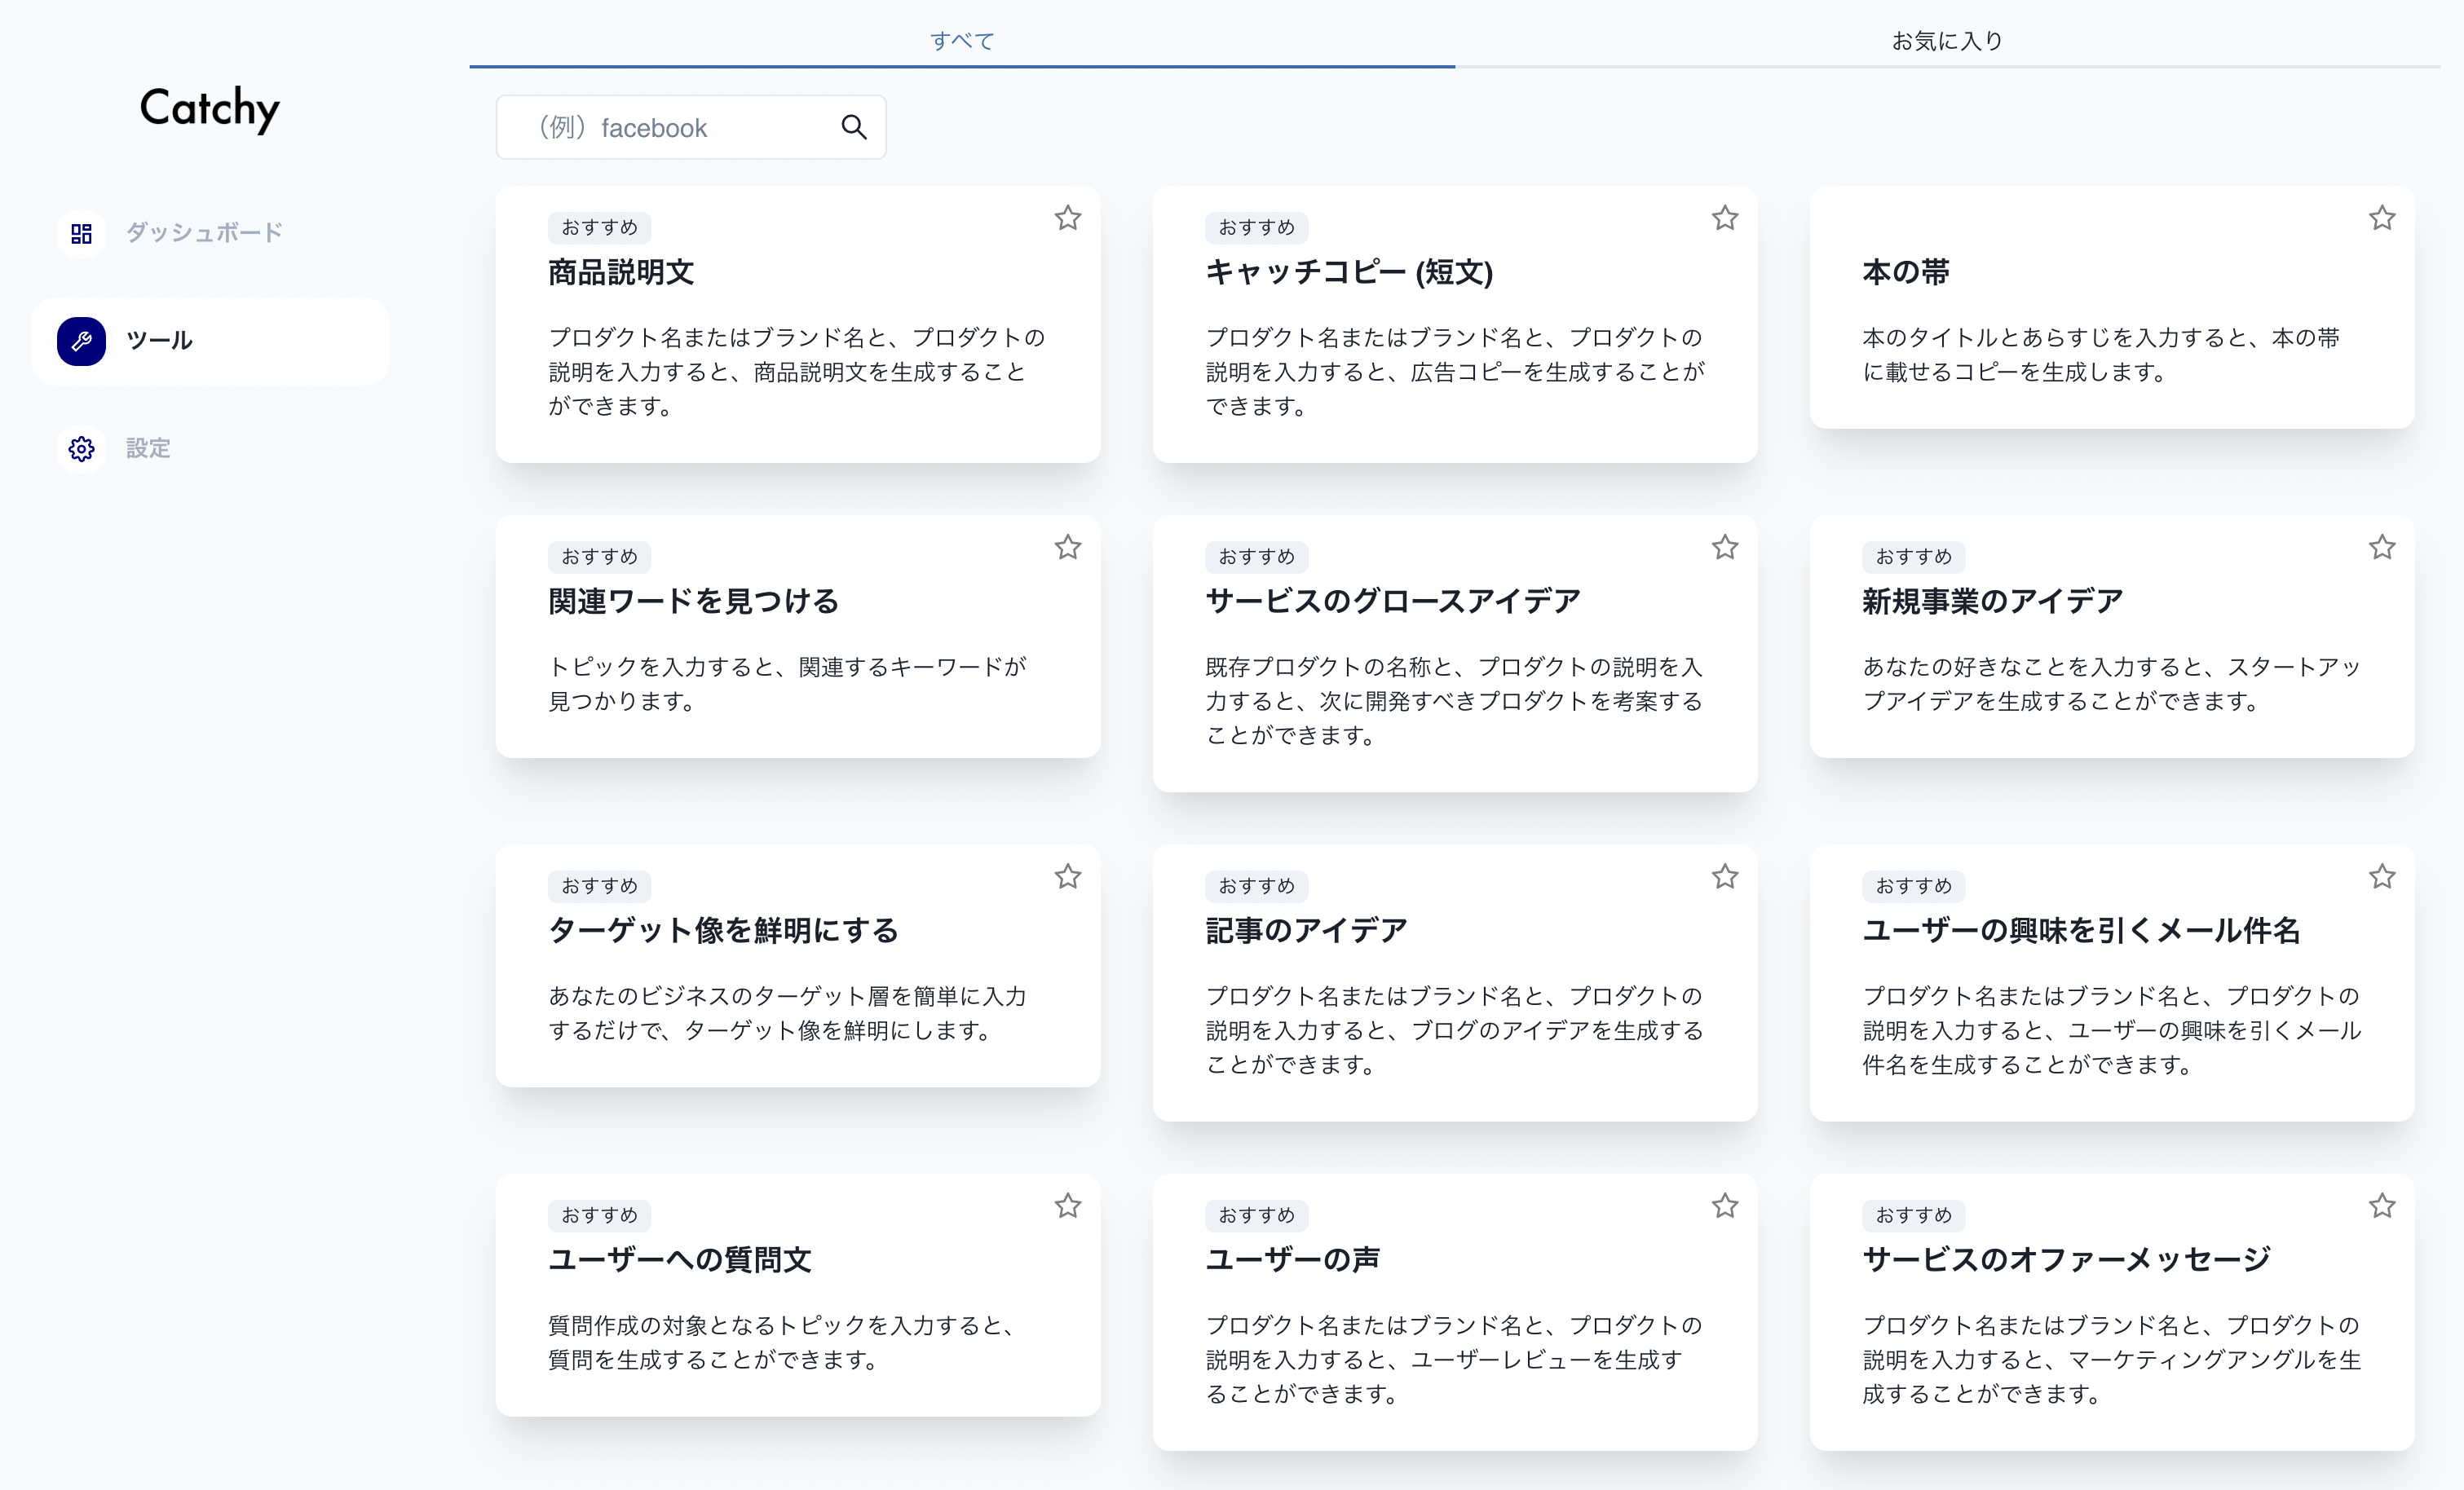Click the Catchy logo
The height and width of the screenshot is (1490, 2464).
coord(209,108)
